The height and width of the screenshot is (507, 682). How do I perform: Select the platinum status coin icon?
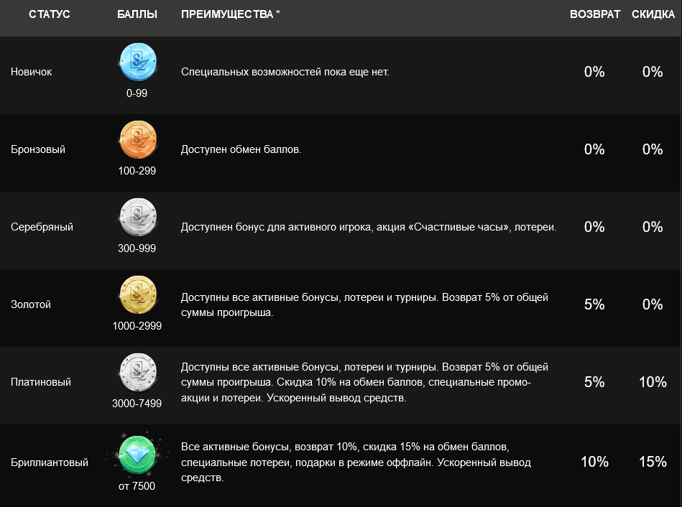click(x=138, y=372)
